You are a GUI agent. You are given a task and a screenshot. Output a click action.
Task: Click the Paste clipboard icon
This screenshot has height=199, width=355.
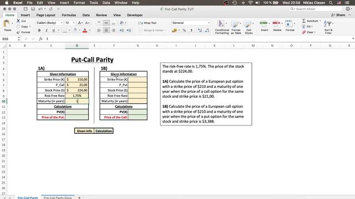pyautogui.click(x=7, y=23)
